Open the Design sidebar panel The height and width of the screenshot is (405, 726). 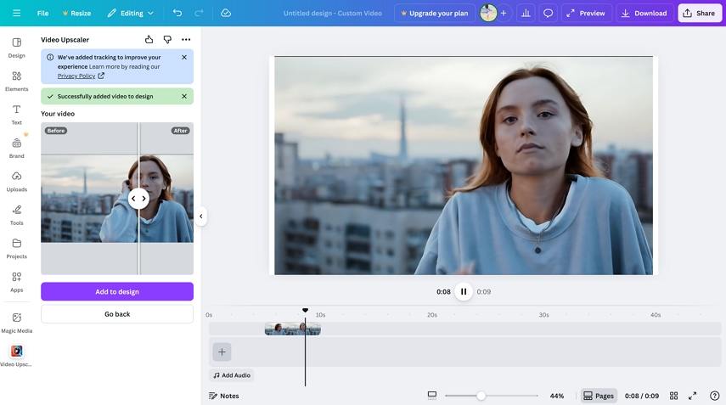(17, 48)
